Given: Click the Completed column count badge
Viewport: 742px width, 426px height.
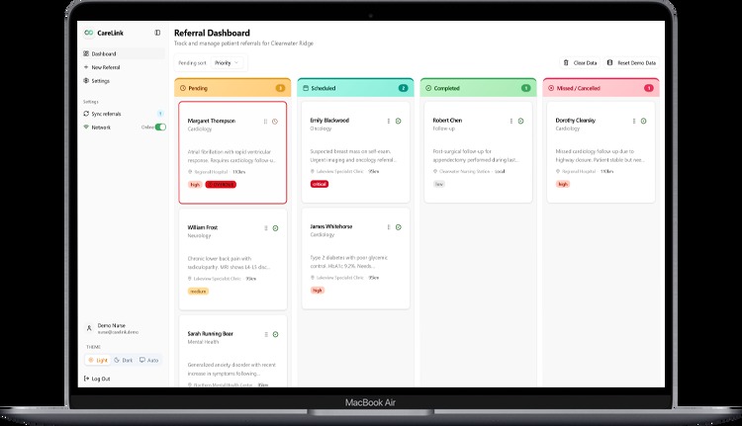Looking at the screenshot, I should 525,88.
